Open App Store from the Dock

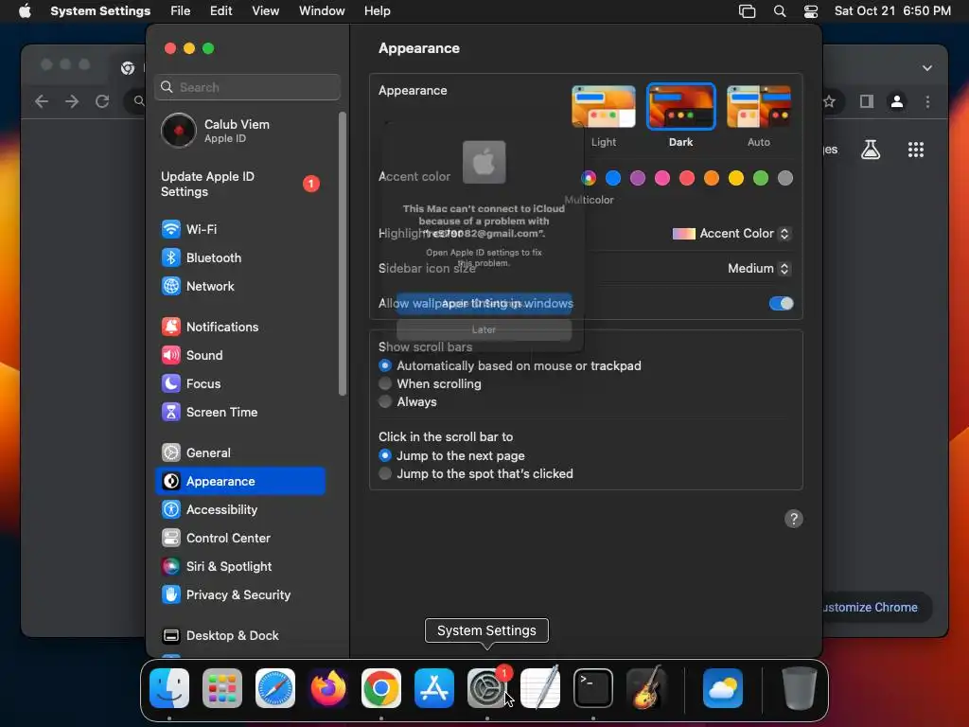pyautogui.click(x=434, y=688)
